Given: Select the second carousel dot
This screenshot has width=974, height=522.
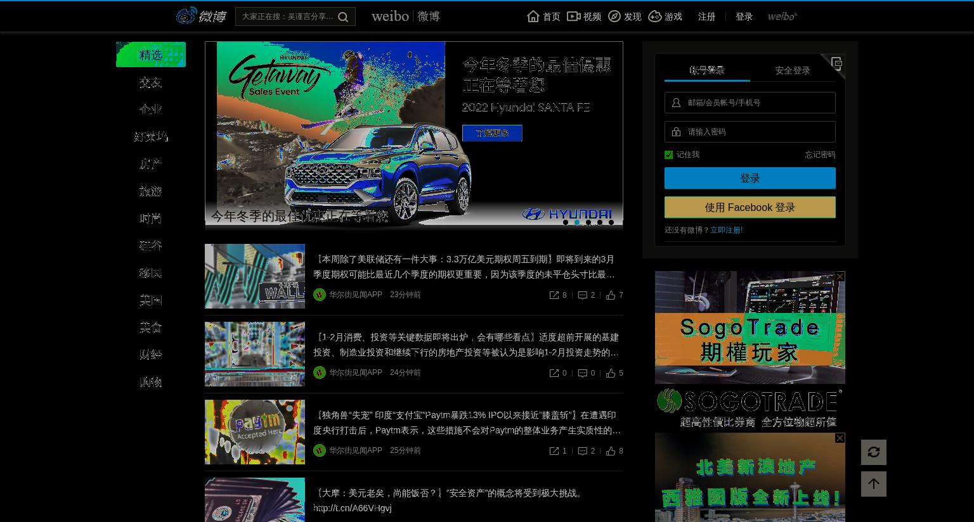Looking at the screenshot, I should tap(577, 222).
